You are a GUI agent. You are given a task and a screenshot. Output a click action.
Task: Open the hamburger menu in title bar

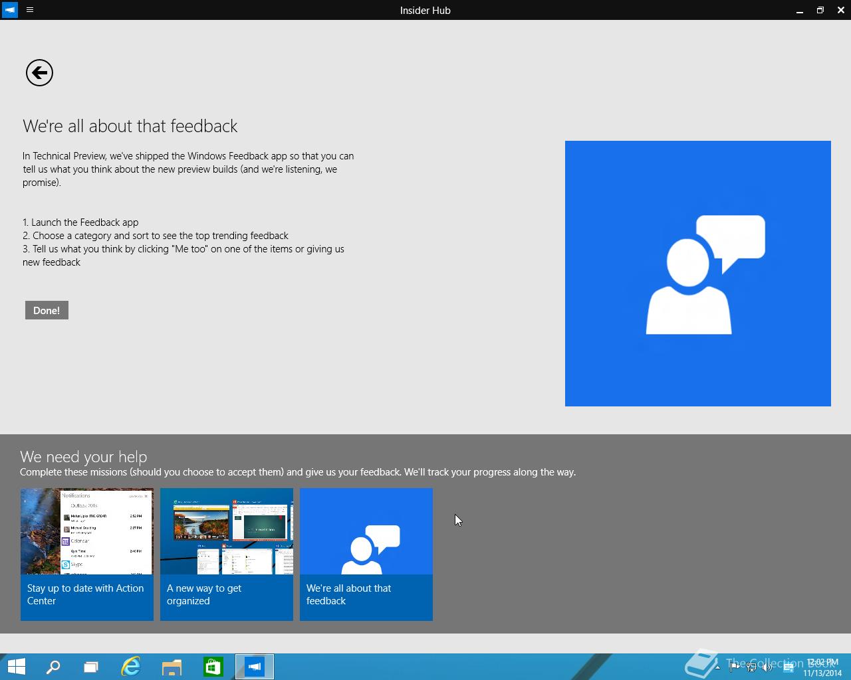tap(30, 10)
